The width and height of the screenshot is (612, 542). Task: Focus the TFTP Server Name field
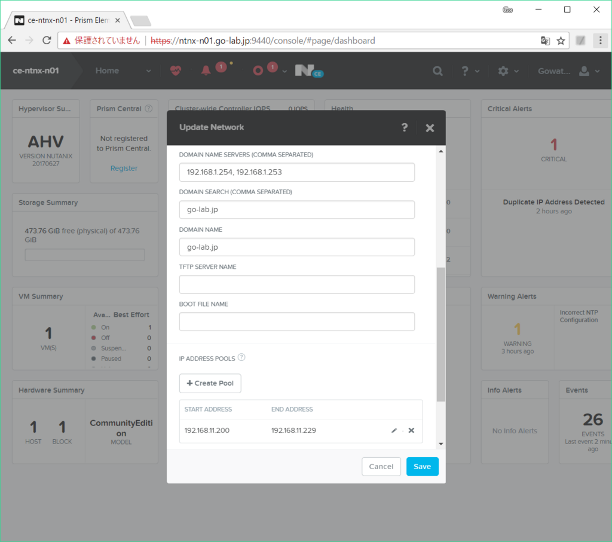296,284
